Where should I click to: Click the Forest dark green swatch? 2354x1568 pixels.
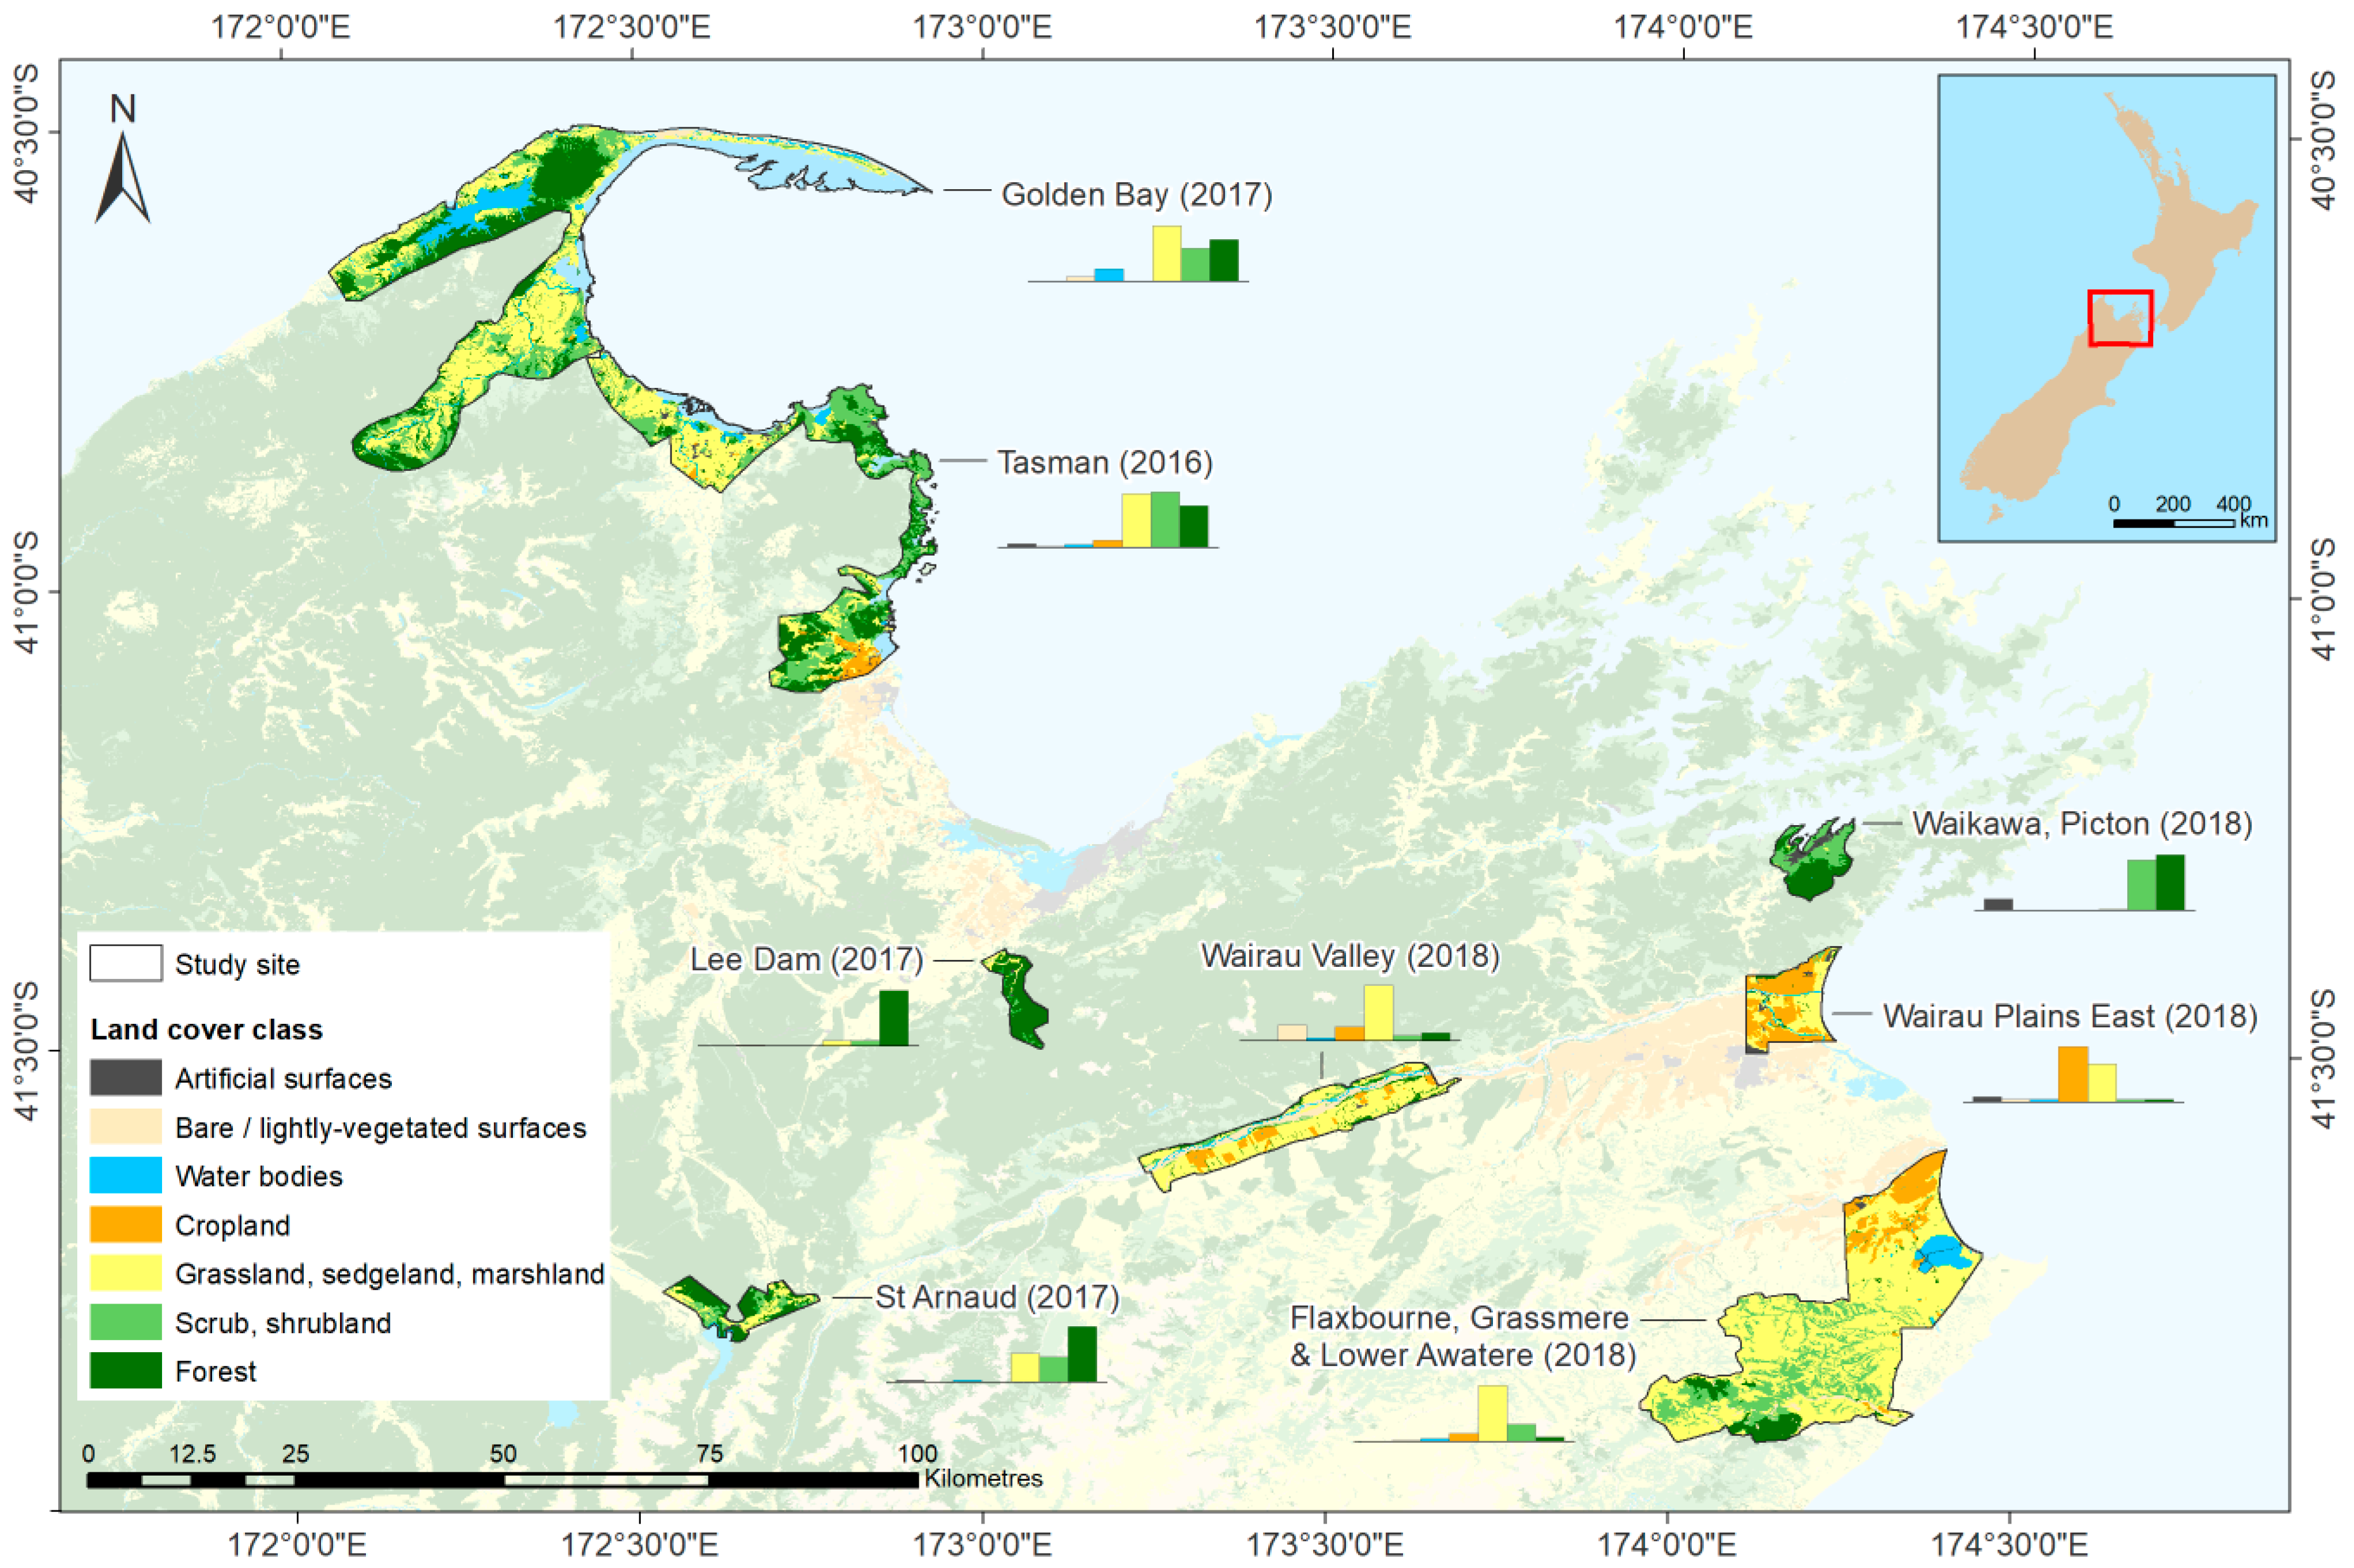click(x=125, y=1371)
